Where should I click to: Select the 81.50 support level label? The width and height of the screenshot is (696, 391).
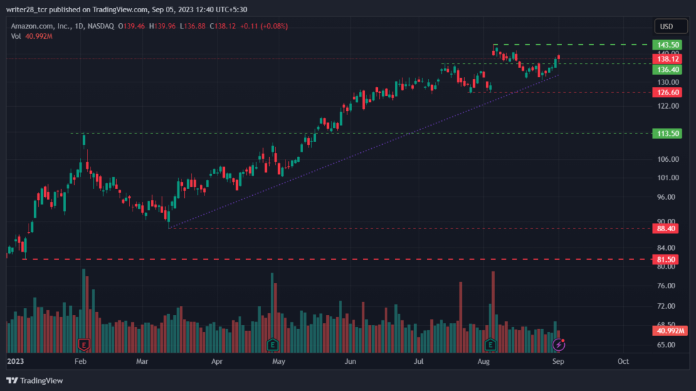coord(665,259)
